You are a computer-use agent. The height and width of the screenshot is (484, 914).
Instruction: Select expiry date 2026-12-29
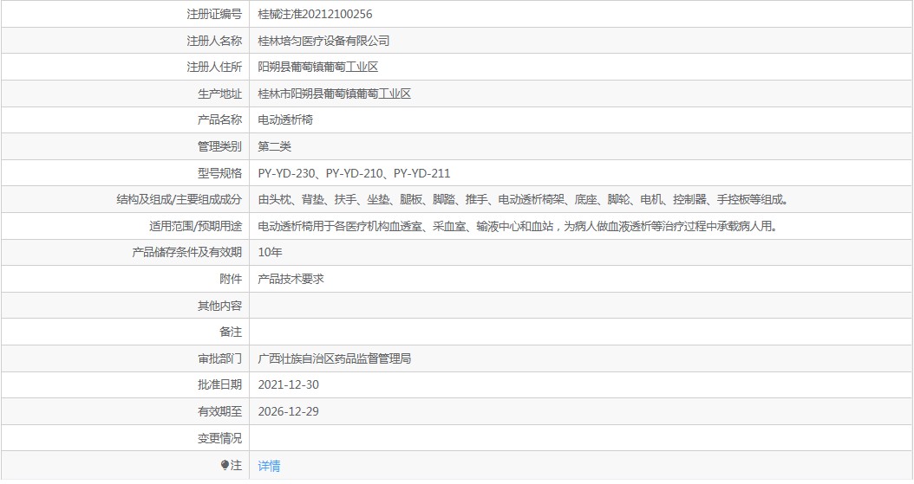point(289,412)
